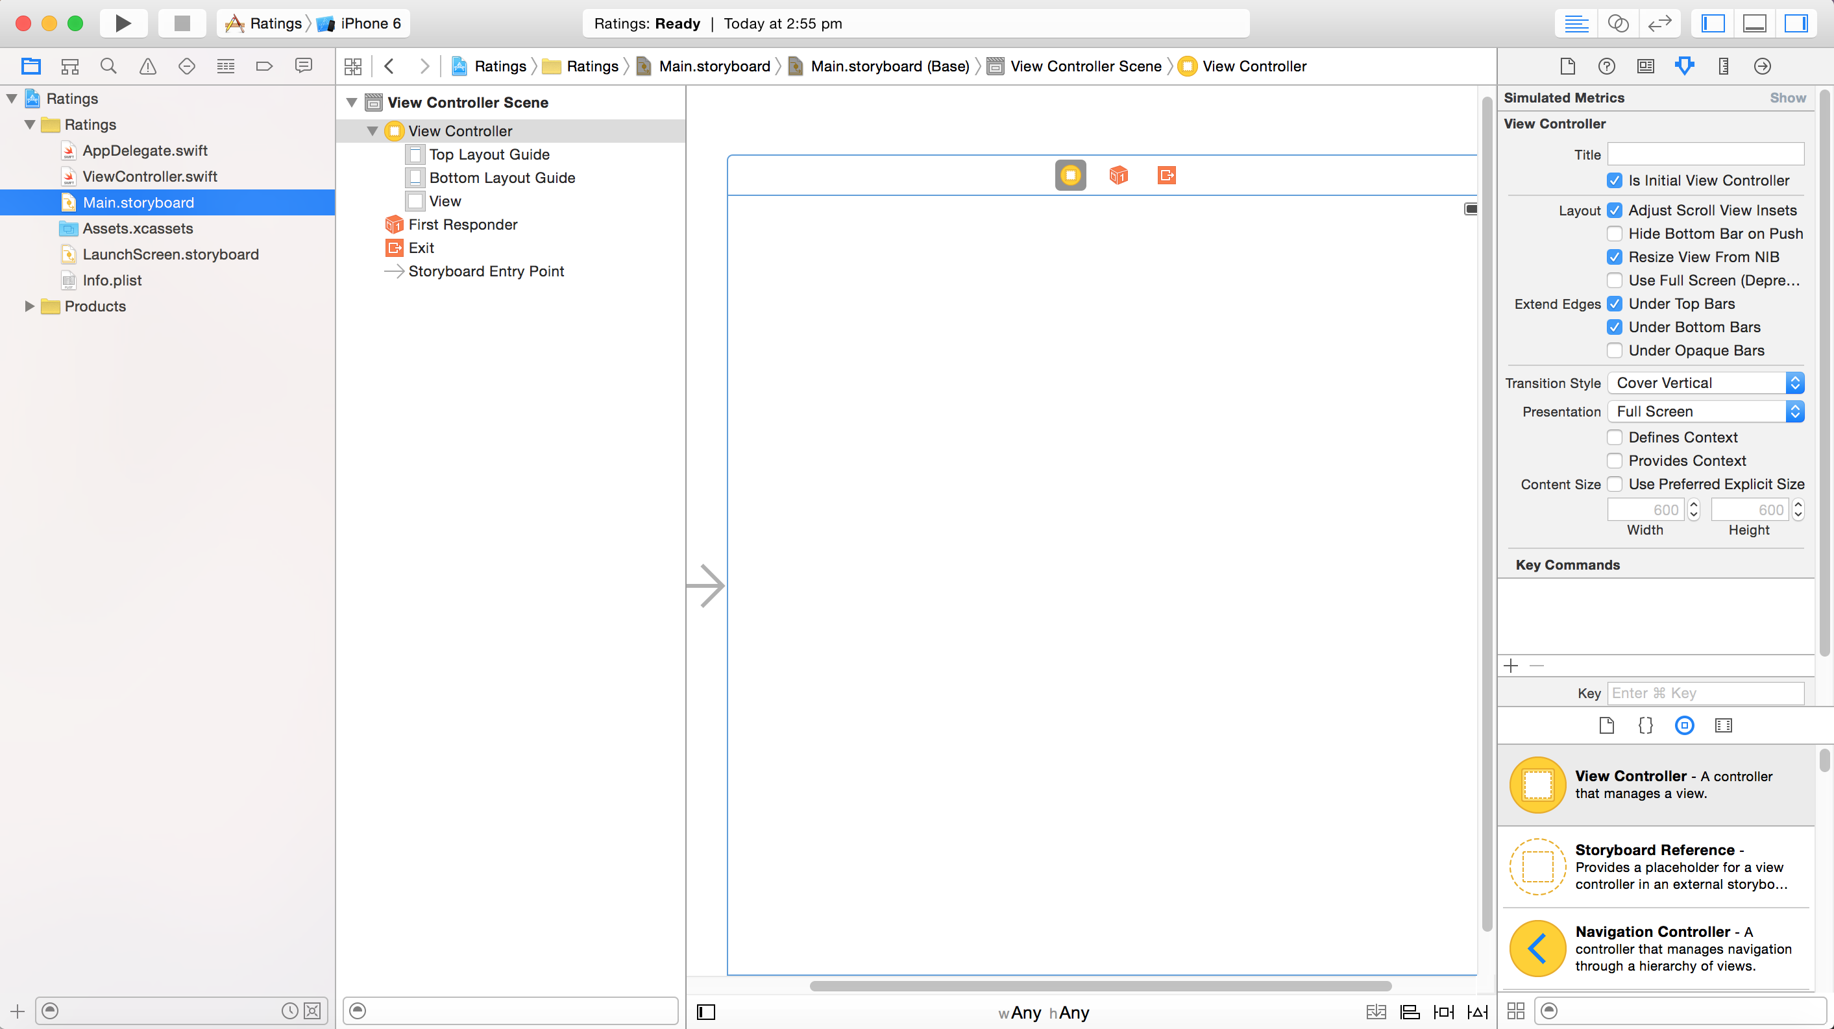The width and height of the screenshot is (1834, 1029).
Task: Open the Project navigator
Action: pos(31,66)
